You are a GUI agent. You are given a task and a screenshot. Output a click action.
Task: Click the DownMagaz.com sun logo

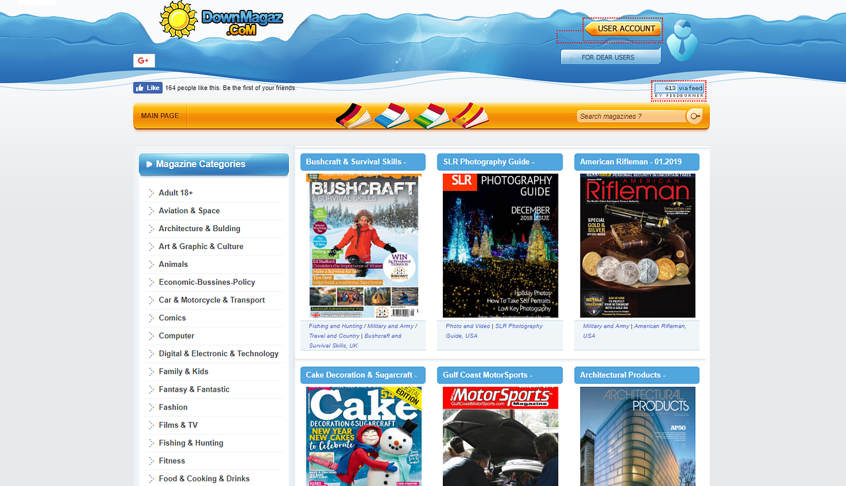click(222, 19)
